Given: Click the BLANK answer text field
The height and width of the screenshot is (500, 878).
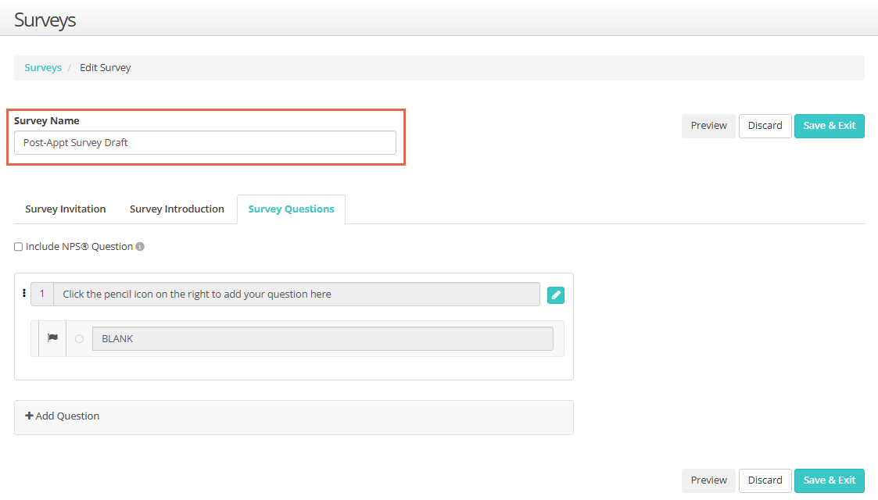Looking at the screenshot, I should 323,339.
